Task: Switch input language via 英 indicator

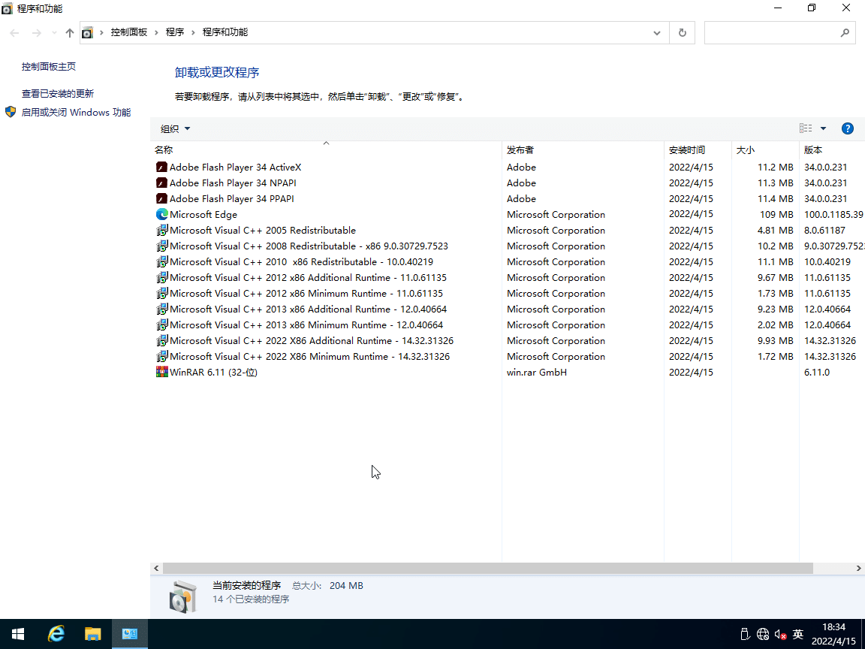Action: click(797, 634)
